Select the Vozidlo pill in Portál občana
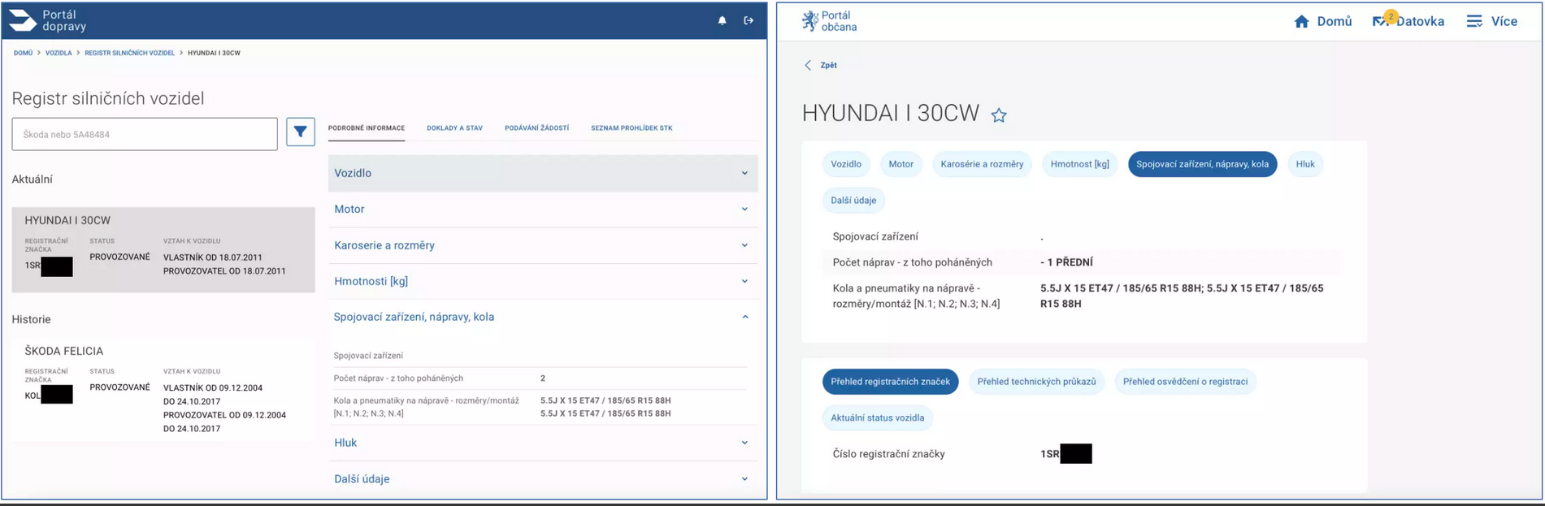The width and height of the screenshot is (1545, 506). pos(846,164)
